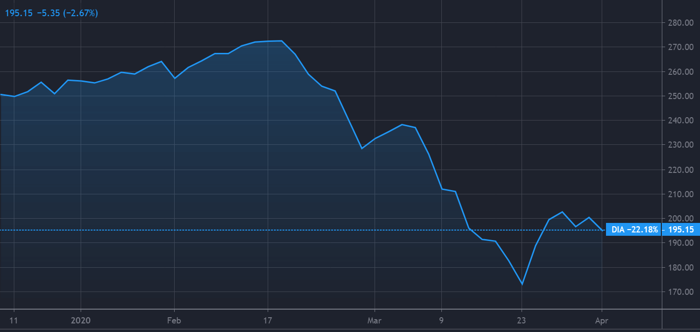Click the 195.15 current price tag
Viewport: 700px width, 332px height.
680,230
